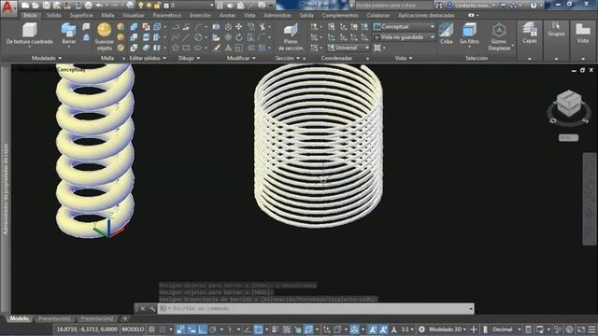
Task: Expand the Modelado panel
Action: [x=46, y=58]
